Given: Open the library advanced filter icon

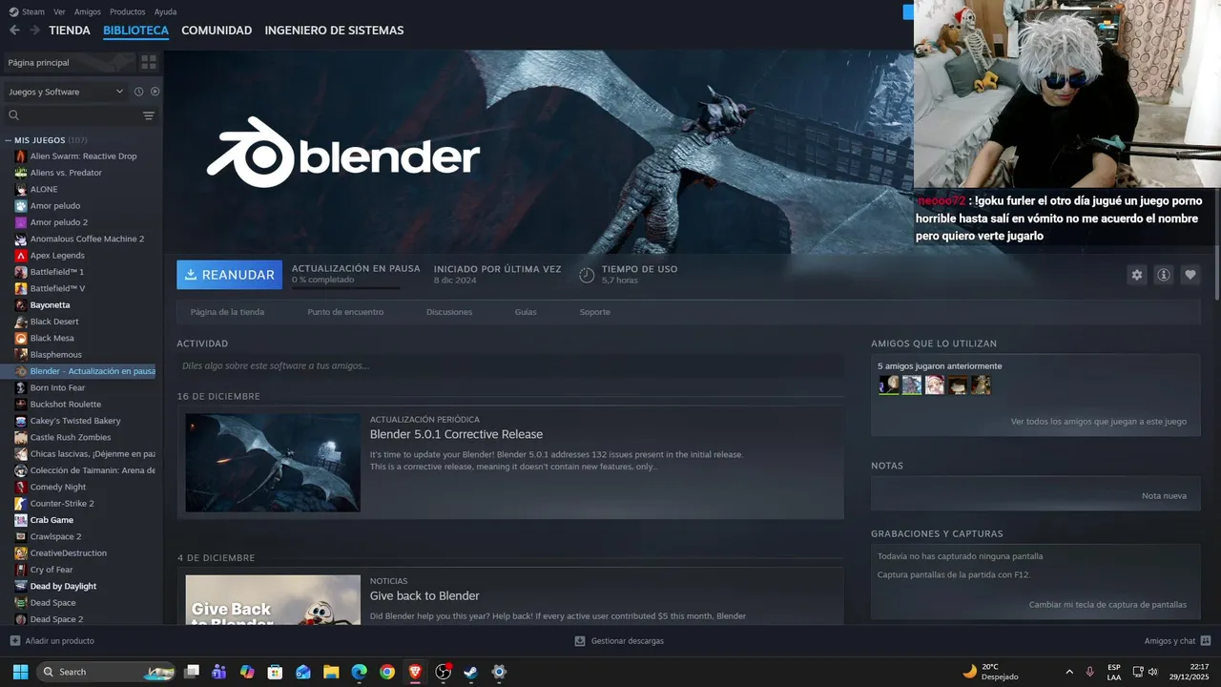Looking at the screenshot, I should point(148,115).
